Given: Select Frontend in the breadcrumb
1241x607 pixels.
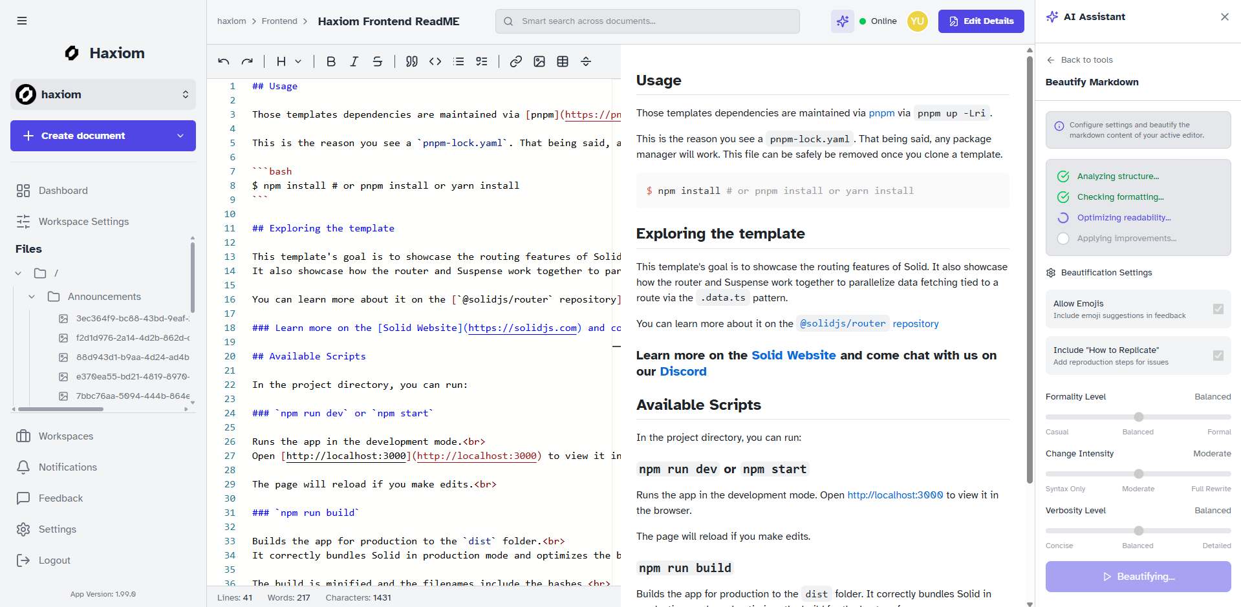Looking at the screenshot, I should click(280, 21).
